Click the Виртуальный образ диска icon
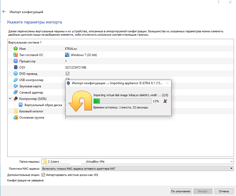 [21, 105]
